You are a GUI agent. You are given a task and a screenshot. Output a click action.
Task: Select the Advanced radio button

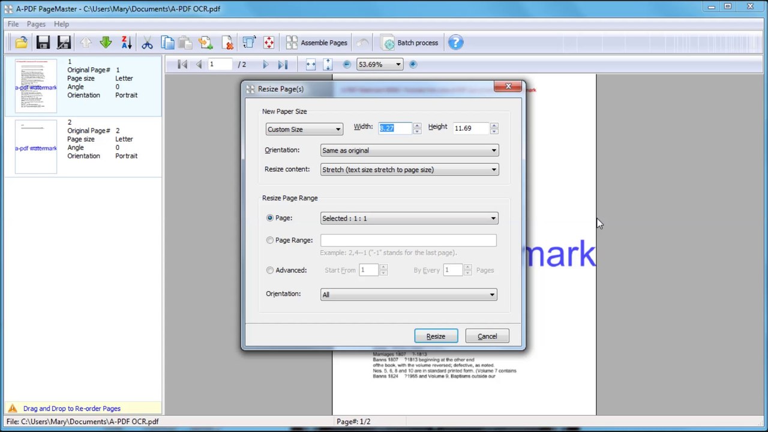(270, 270)
